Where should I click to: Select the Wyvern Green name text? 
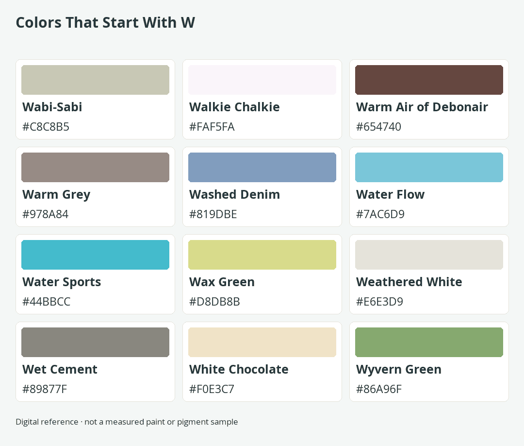(399, 370)
